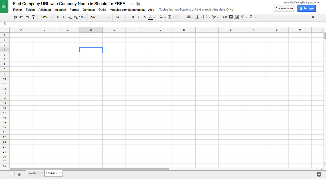Image resolution: width=326 pixels, height=179 pixels.
Task: Click the formula bar input
Action: [167, 24]
